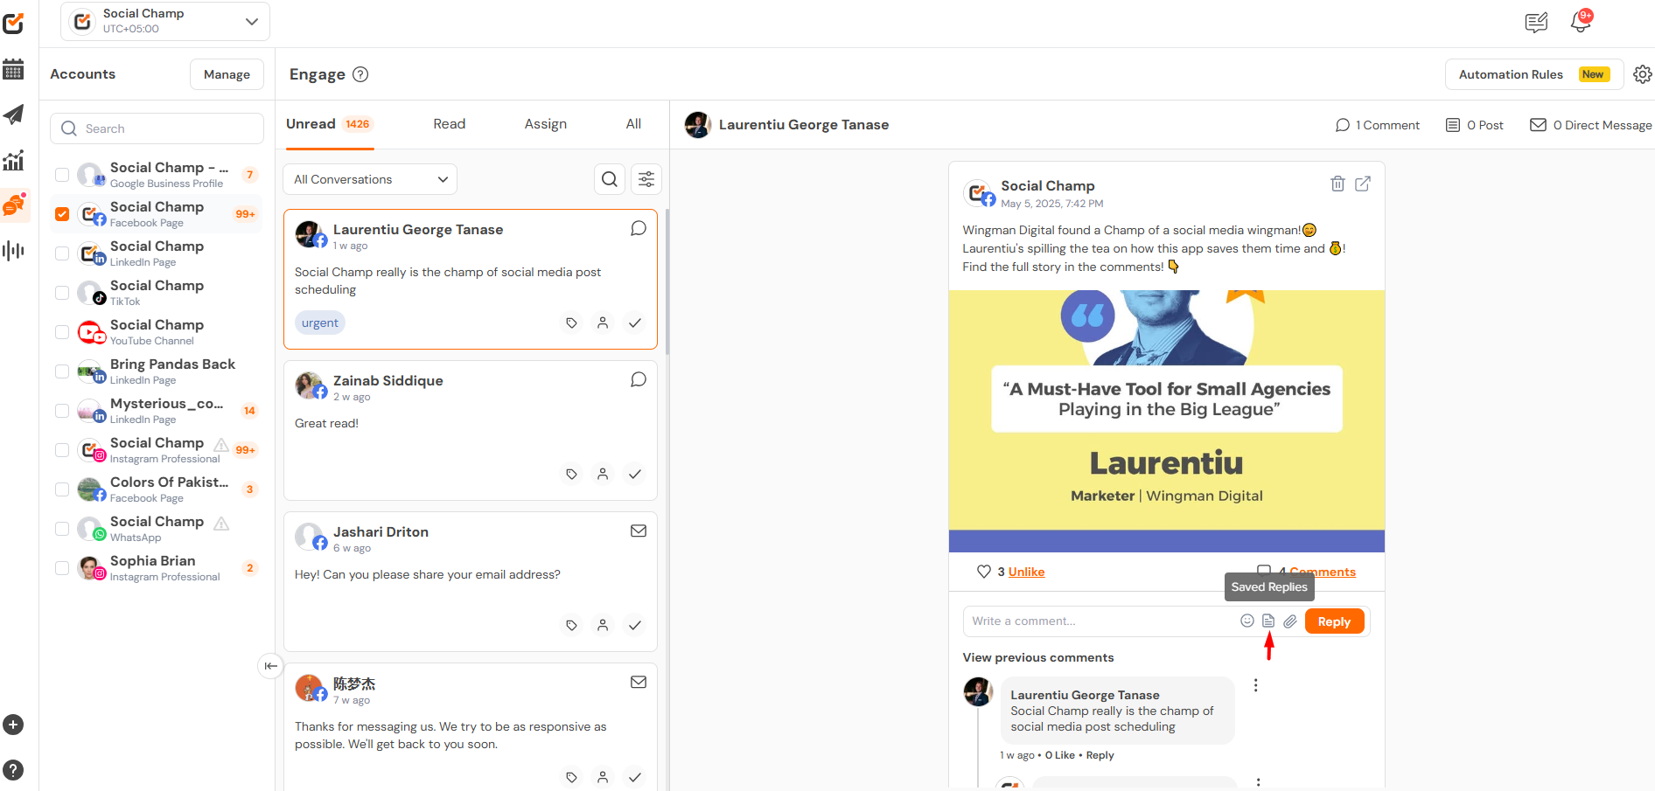The width and height of the screenshot is (1655, 791).
Task: Click the orange Reply button
Action: pos(1334,621)
